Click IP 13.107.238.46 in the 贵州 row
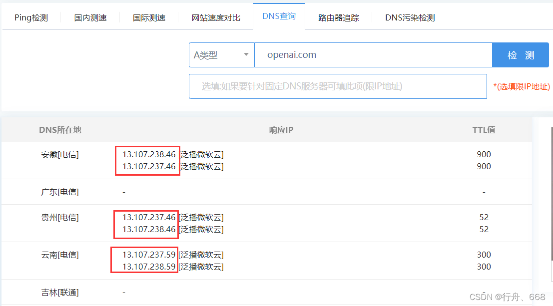Screen dimensions: 553x306 tap(149, 229)
